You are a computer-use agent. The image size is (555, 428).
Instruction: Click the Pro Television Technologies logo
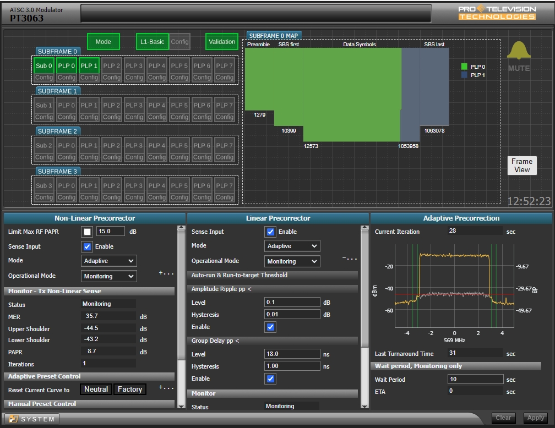(x=497, y=13)
